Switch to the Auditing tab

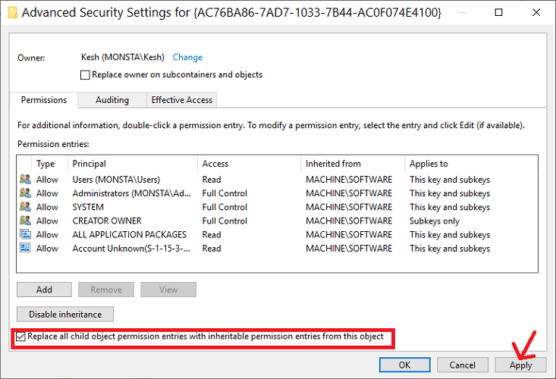112,100
